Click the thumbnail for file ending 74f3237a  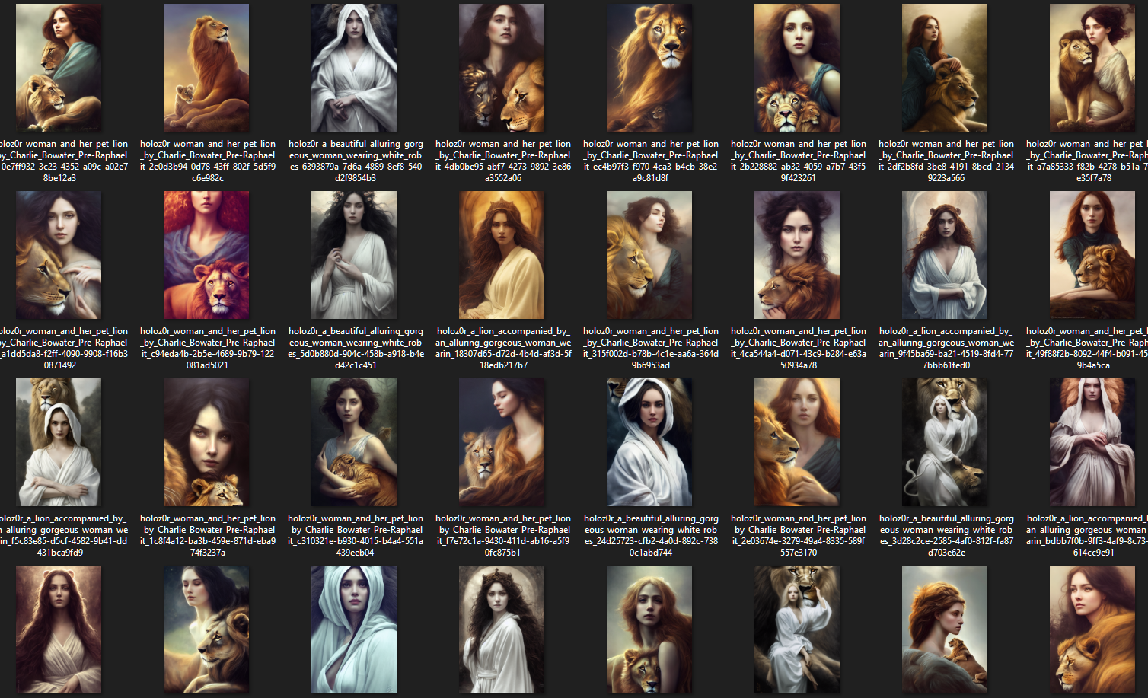[x=206, y=442]
